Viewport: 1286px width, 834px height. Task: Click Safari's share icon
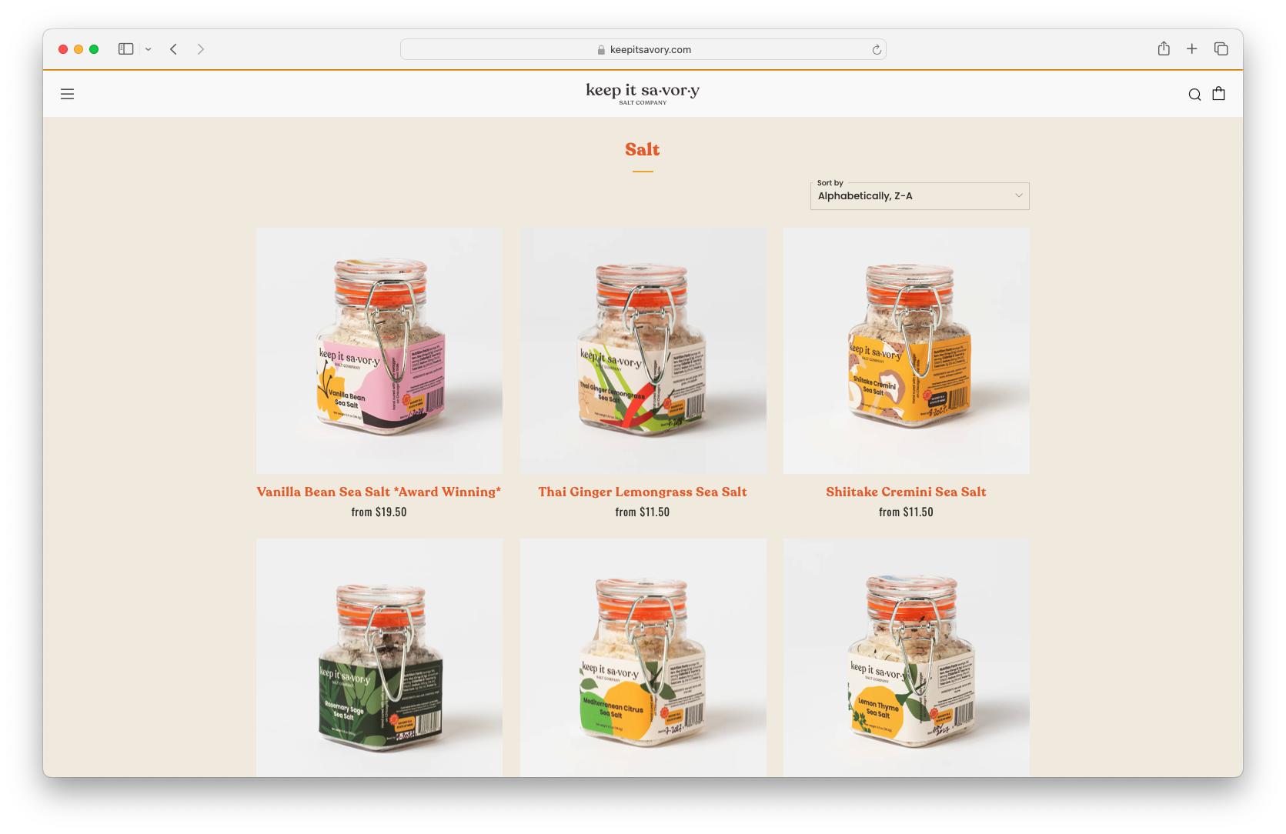pos(1164,48)
